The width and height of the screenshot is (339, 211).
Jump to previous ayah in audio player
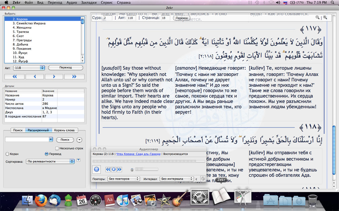click(x=108, y=169)
